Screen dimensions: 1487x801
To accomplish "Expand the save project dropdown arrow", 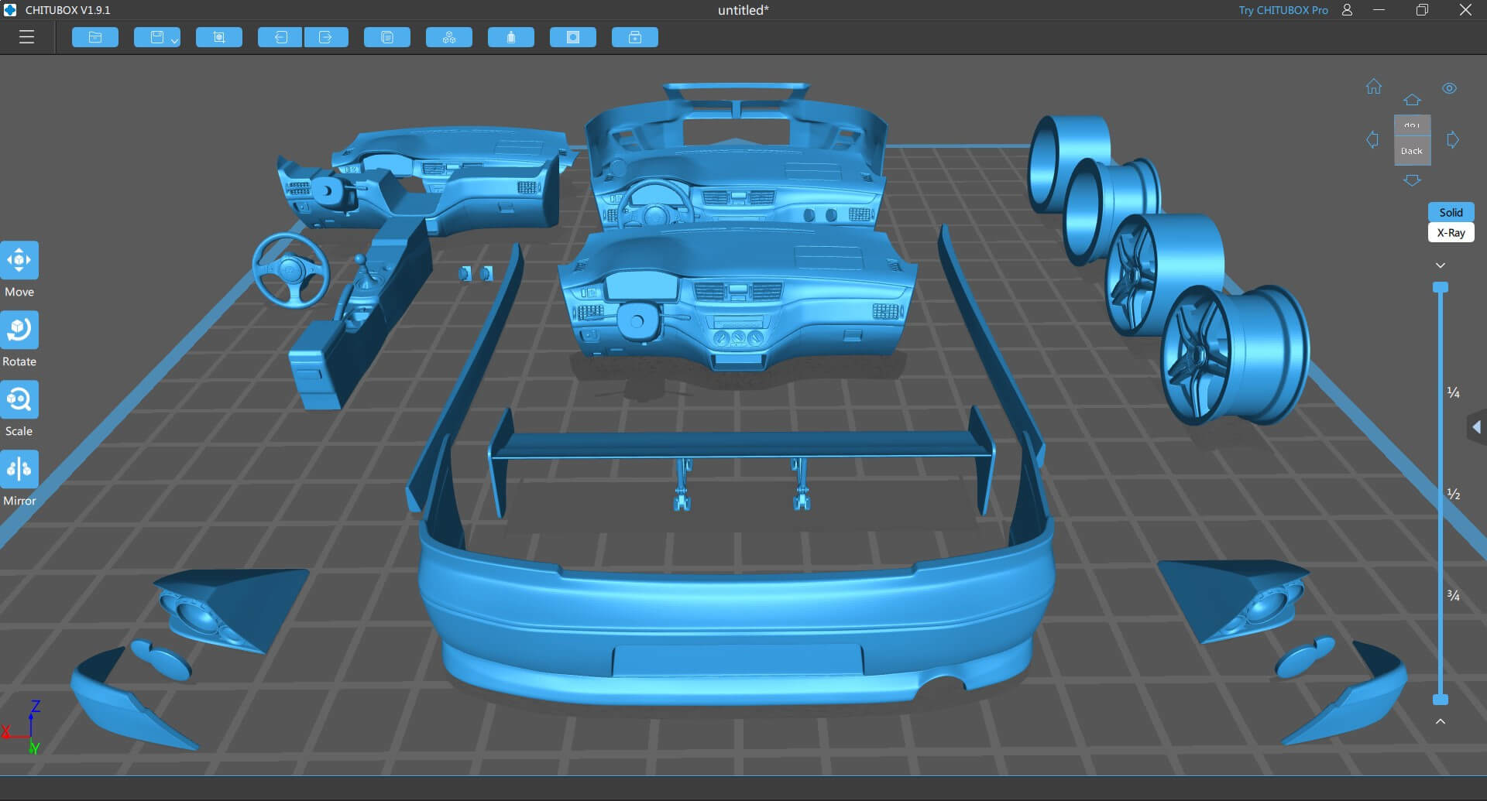I will [174, 40].
